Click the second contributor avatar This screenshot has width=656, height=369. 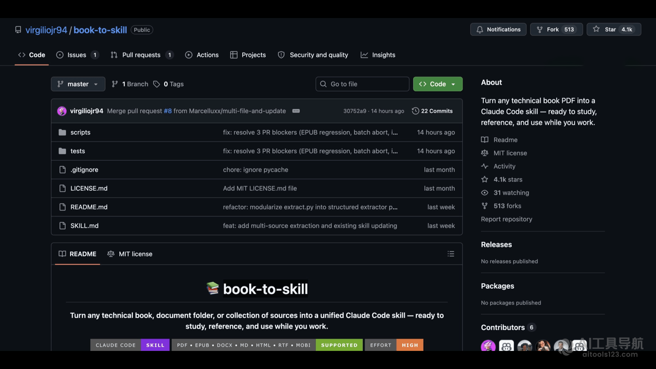tap(506, 345)
